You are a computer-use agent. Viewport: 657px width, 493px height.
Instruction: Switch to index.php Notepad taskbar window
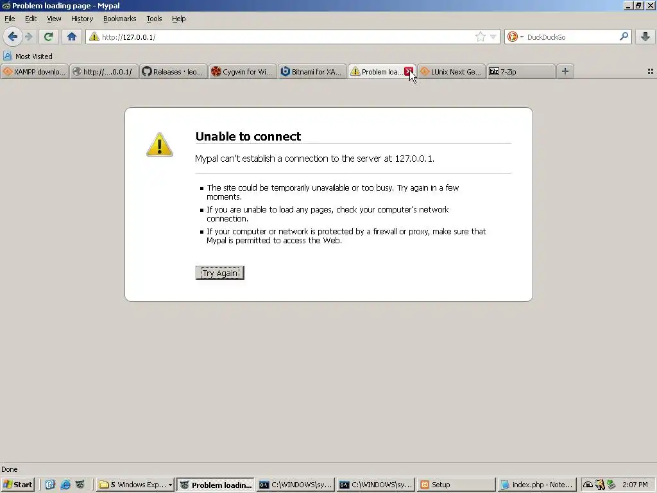click(x=536, y=485)
